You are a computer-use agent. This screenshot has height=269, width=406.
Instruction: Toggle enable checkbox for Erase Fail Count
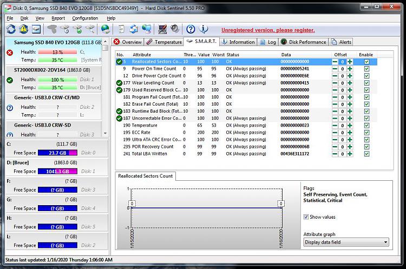click(366, 104)
